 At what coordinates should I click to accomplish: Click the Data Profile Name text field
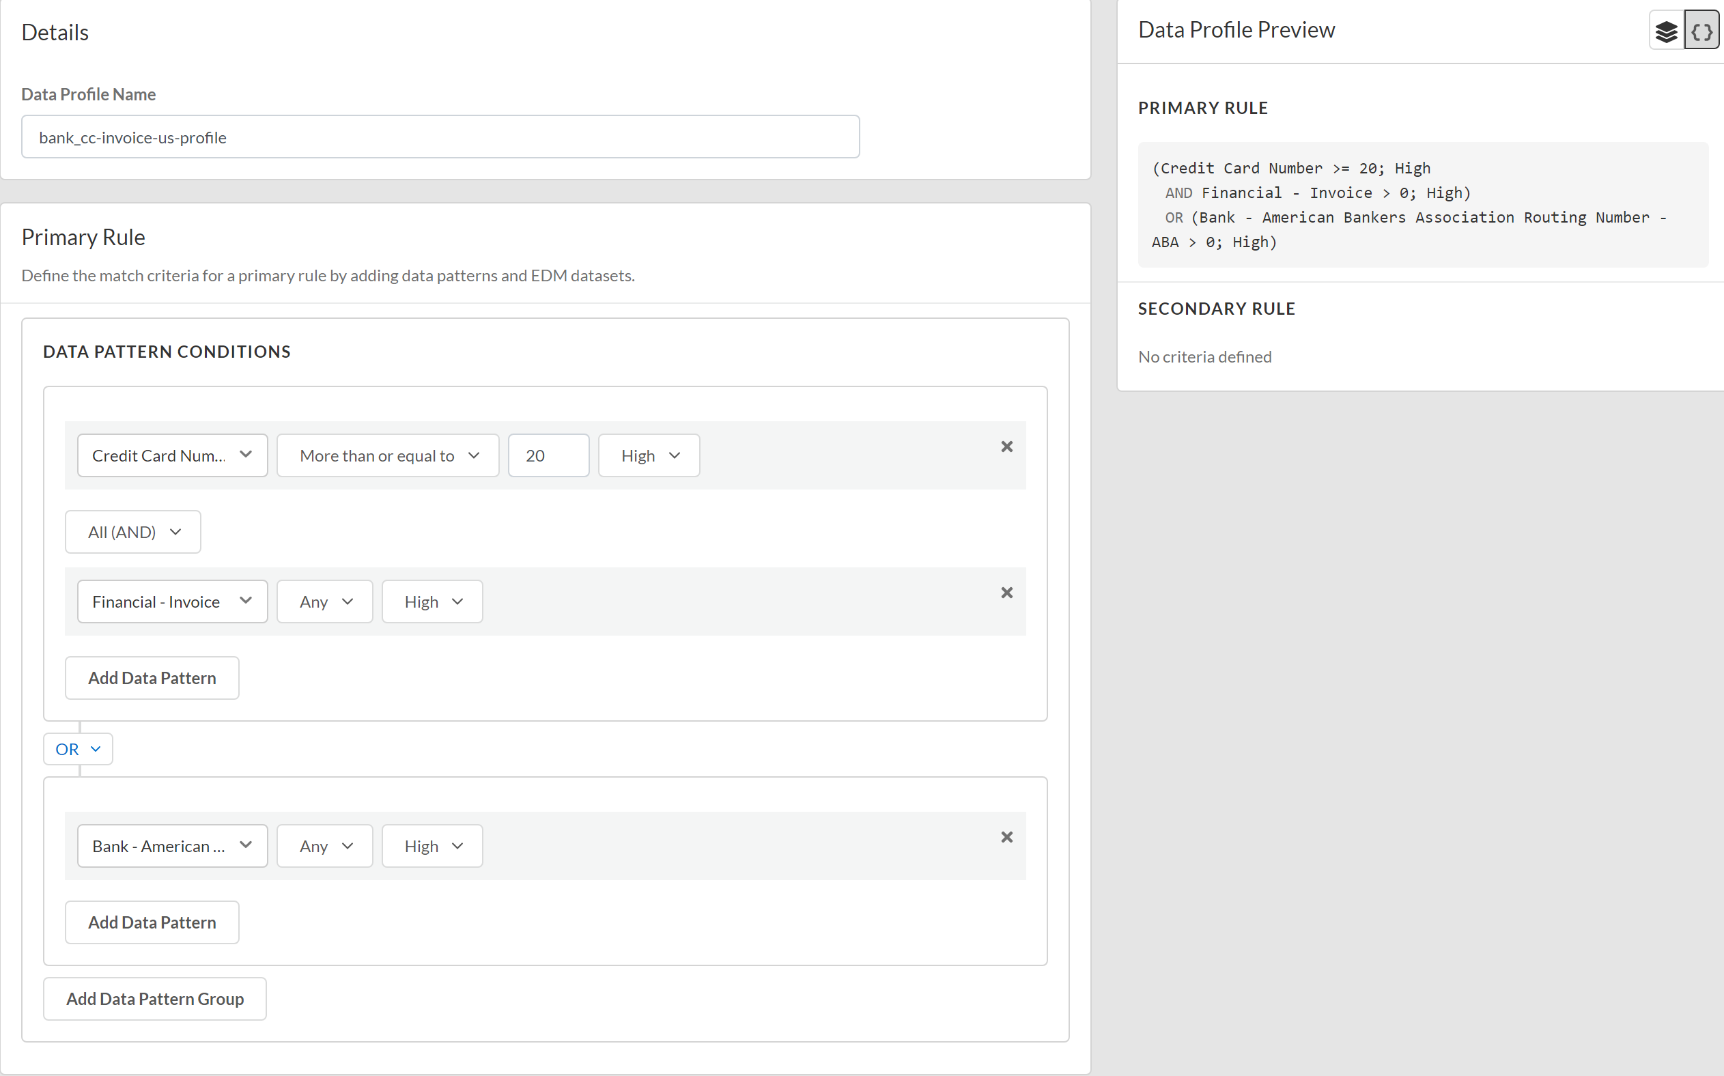coord(440,137)
